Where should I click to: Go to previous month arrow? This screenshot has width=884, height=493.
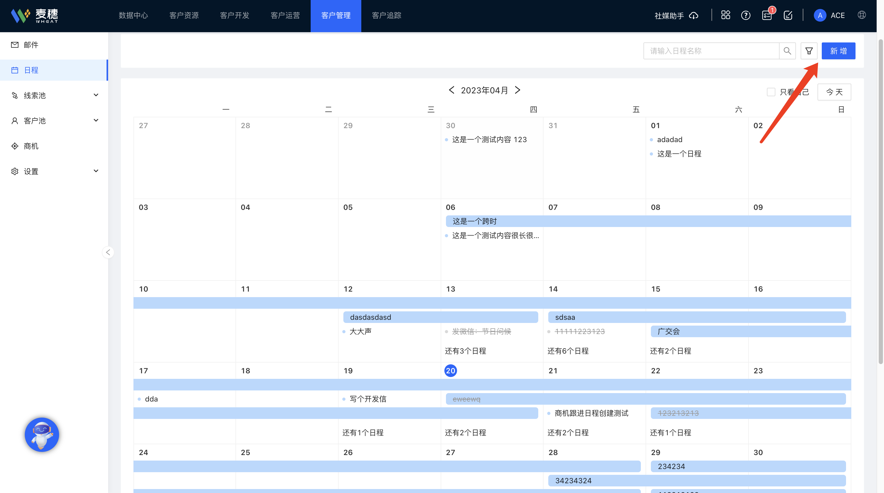pyautogui.click(x=451, y=90)
